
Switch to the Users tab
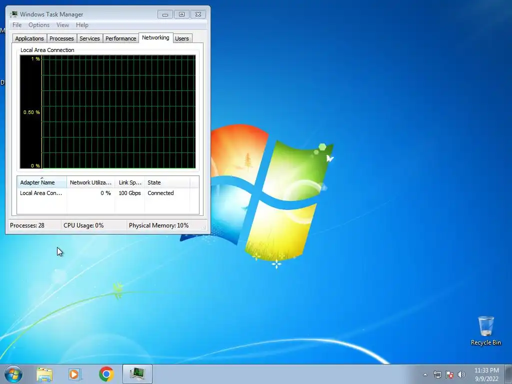coord(181,38)
